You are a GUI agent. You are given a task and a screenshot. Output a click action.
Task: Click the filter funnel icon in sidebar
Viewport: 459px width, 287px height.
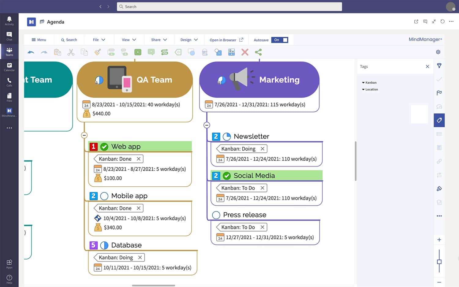[x=439, y=66]
